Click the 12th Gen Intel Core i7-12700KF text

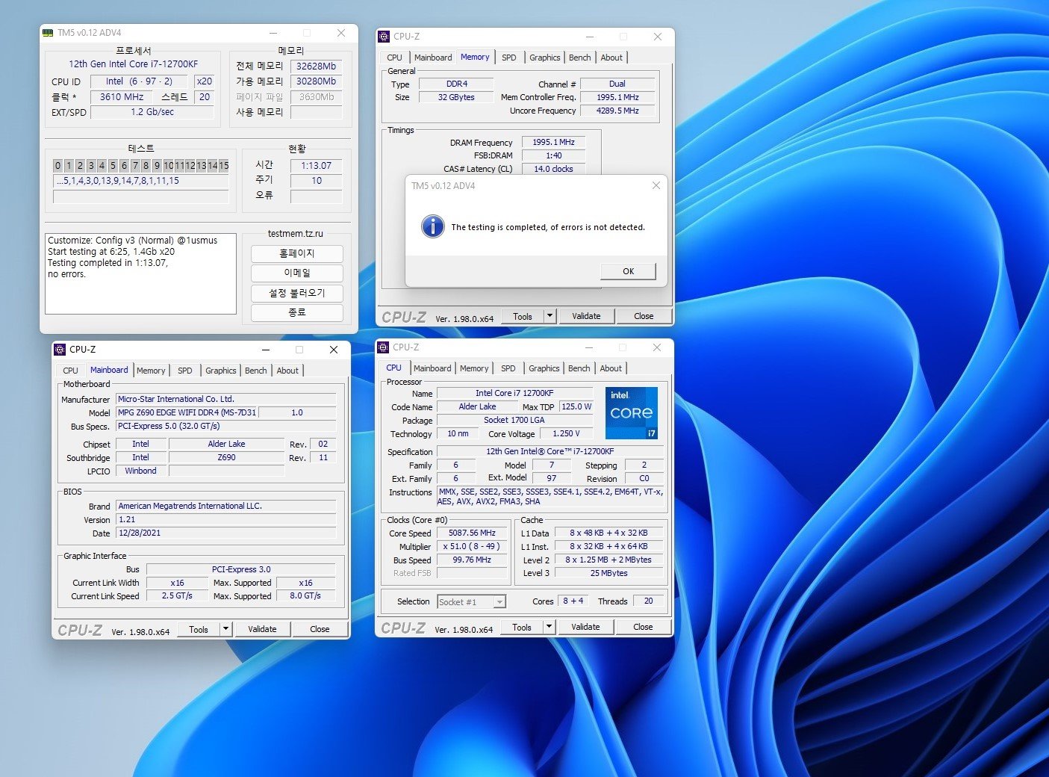134,64
